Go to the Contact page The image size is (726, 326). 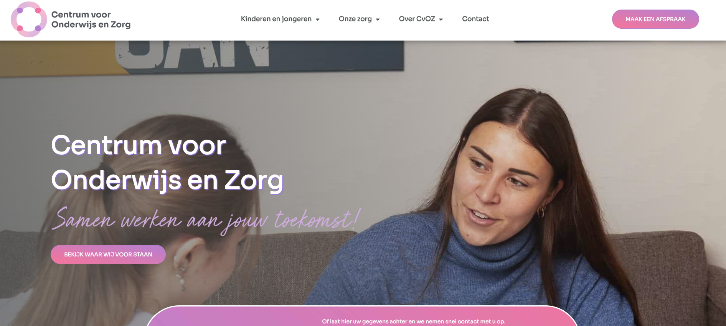(475, 19)
